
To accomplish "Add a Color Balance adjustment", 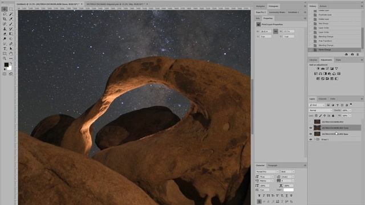I will [x=321, y=73].
